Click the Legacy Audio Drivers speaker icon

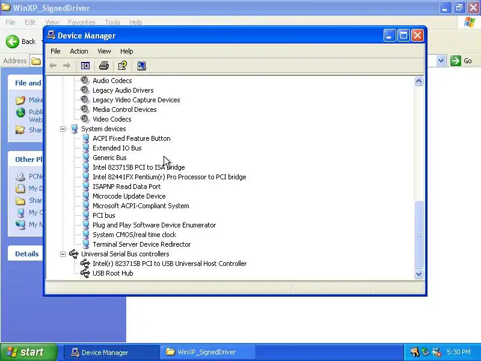(x=85, y=90)
